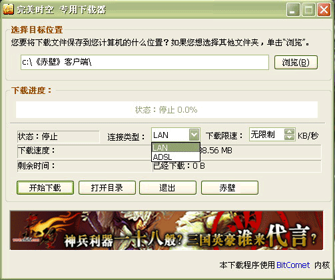Click the 浏览(B) browse button
The image size is (335, 280).
click(296, 62)
